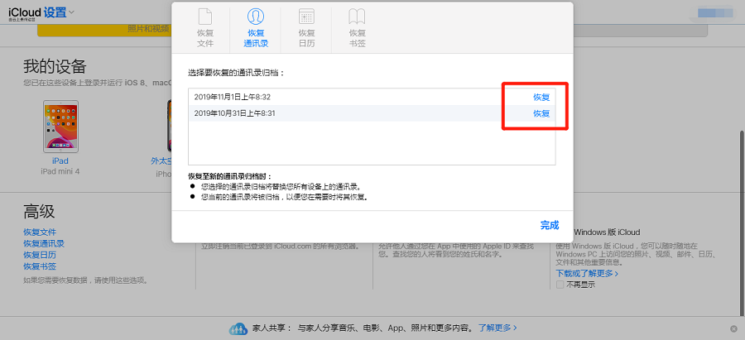The image size is (745, 340).
Task: Expand the iCloud 设置 dropdown arrow
Action: click(x=71, y=12)
